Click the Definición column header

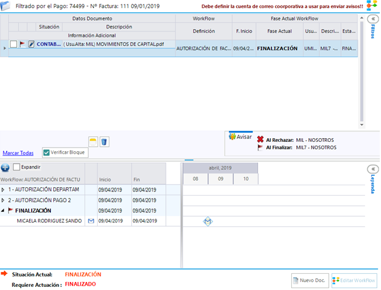tap(203, 31)
